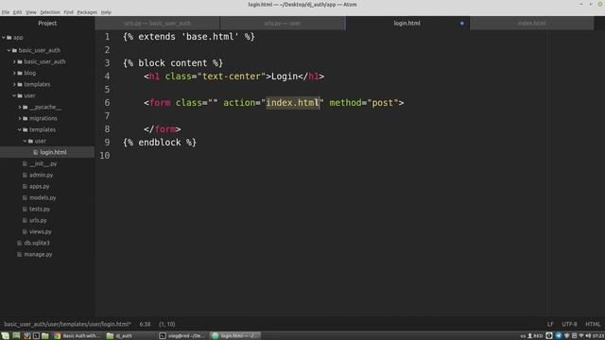605x340 pixels.
Task: Open the File menu
Action: point(6,12)
